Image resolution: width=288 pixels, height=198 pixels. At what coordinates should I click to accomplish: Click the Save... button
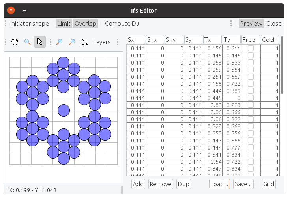tap(243, 184)
